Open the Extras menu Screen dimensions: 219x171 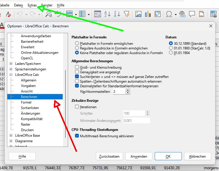point(32,5)
